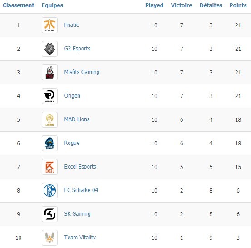
Task: Click the SK Gaming logo
Action: coord(49,214)
